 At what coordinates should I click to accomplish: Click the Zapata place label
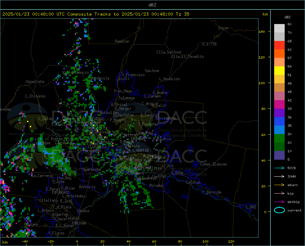click(x=83, y=211)
